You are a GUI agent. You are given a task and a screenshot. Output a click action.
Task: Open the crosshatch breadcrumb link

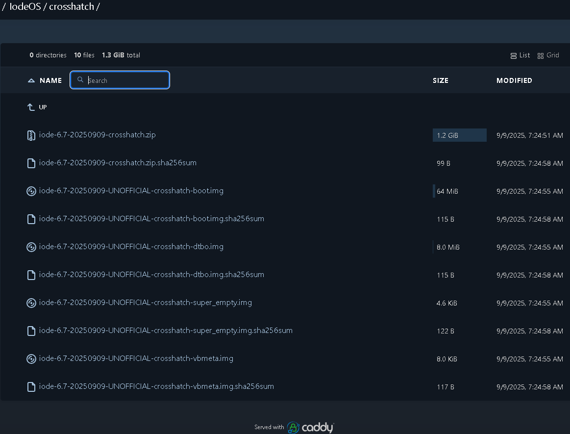72,7
